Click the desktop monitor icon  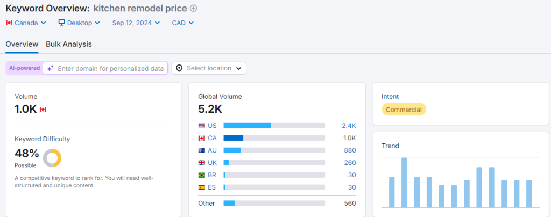click(62, 23)
